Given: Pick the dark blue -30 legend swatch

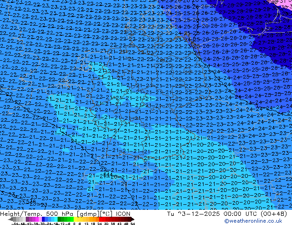Looking at the screenshot, I should pyautogui.click(x=43, y=219).
